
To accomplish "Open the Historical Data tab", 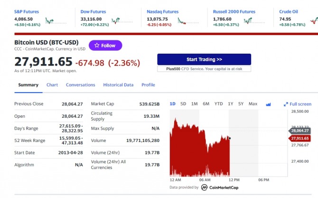I will click(118, 85).
